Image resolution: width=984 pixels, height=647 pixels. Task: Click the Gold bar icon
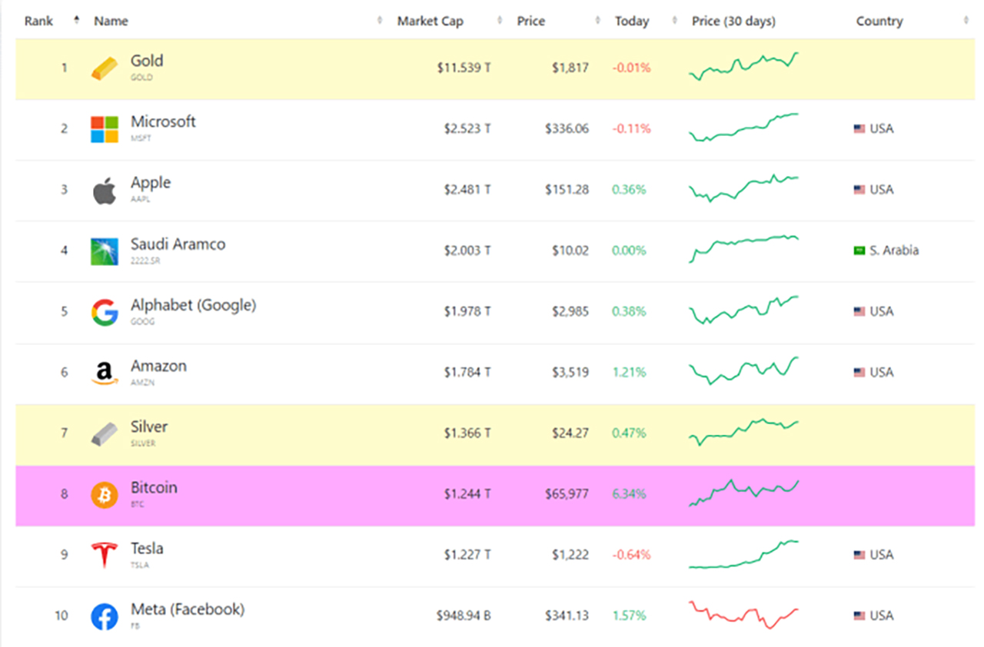[x=105, y=68]
